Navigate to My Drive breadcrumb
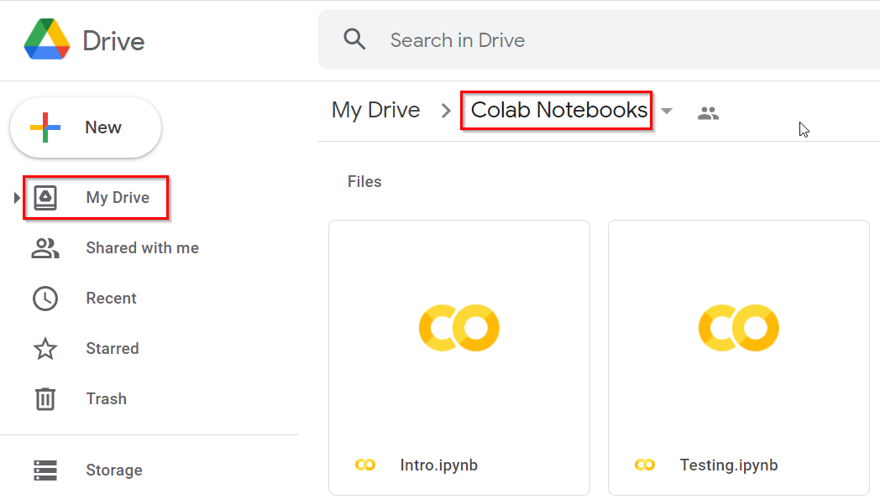Image resolution: width=880 pixels, height=504 pixels. point(375,110)
